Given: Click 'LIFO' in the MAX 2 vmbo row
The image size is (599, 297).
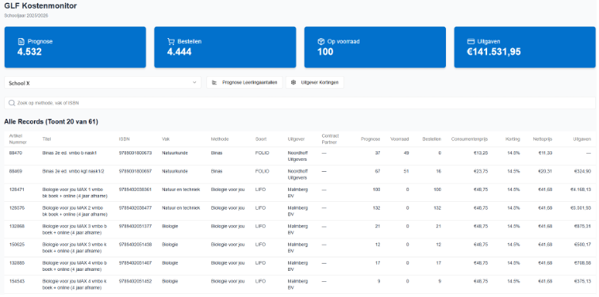Looking at the screenshot, I should (260, 208).
